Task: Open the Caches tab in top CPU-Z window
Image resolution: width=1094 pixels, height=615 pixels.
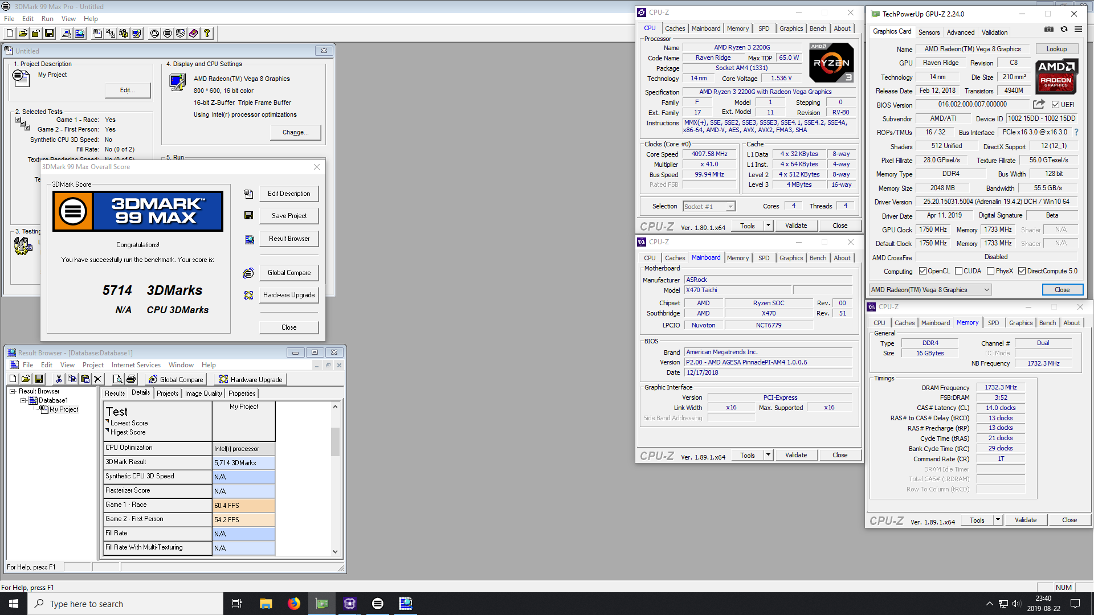Action: click(675, 28)
